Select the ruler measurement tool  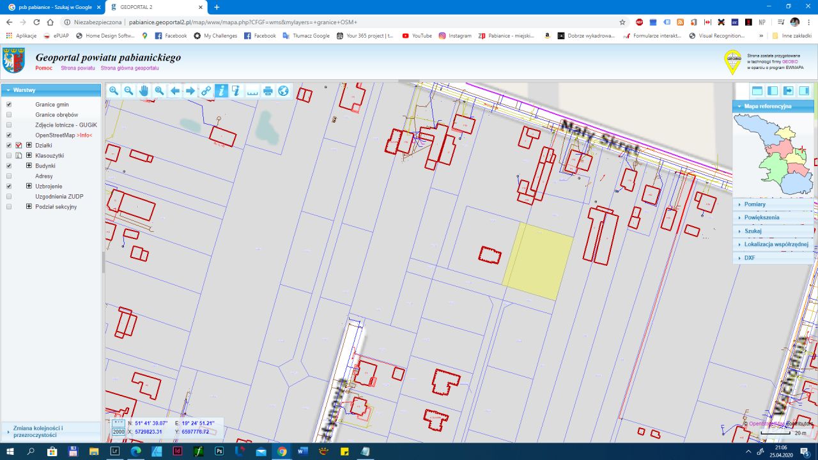(x=252, y=91)
